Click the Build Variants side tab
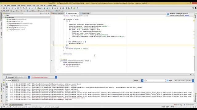Viewport: 197px width, 110px height. click(1, 87)
